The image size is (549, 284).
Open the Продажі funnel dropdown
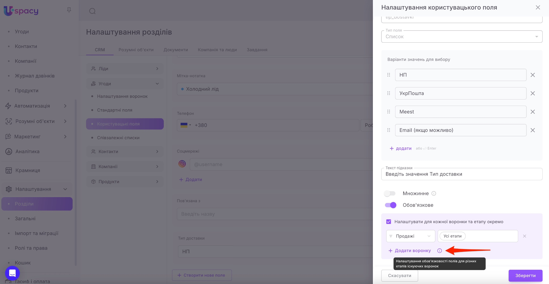(410, 236)
